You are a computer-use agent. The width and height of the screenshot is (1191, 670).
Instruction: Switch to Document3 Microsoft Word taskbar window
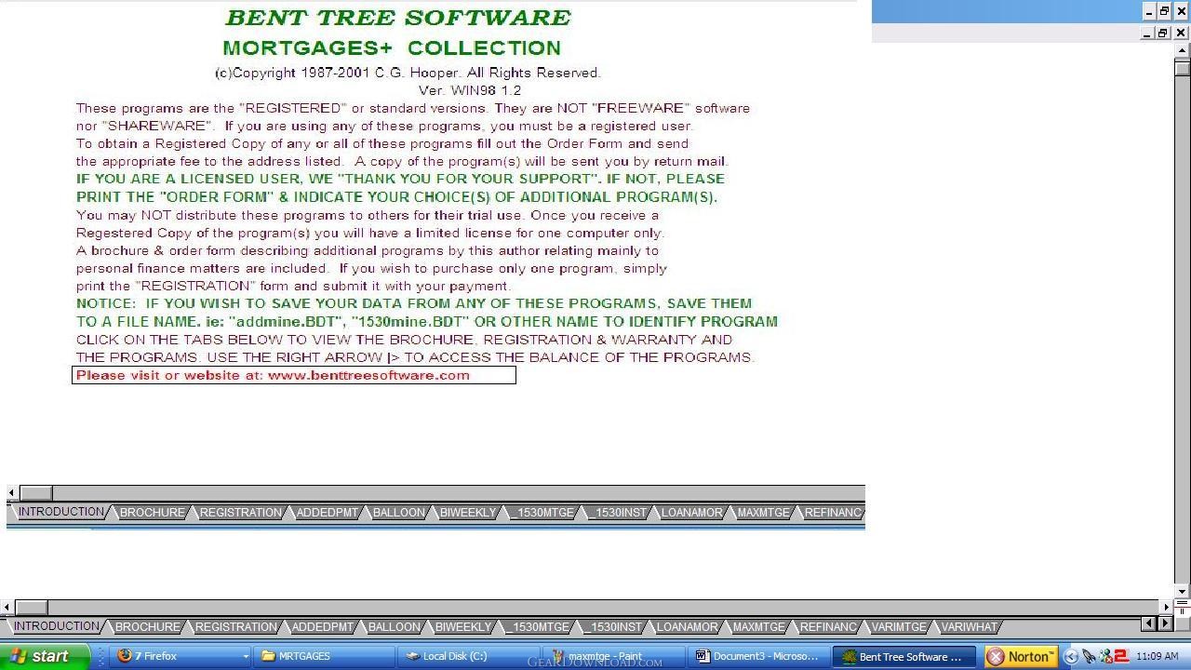click(x=758, y=656)
